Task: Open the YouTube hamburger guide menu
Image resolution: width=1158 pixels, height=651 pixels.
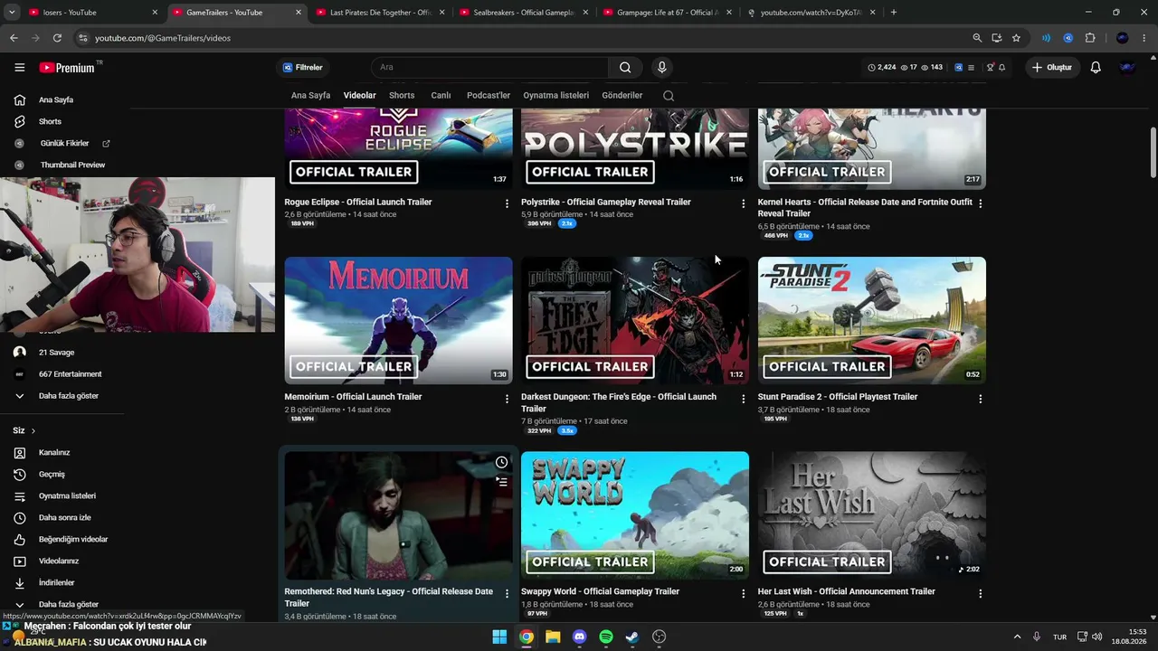Action: click(x=19, y=68)
